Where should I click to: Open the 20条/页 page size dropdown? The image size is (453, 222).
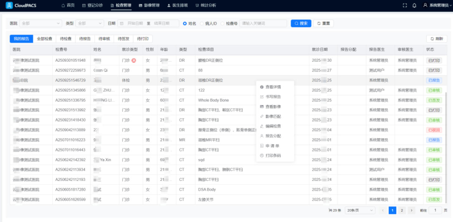click(360, 211)
